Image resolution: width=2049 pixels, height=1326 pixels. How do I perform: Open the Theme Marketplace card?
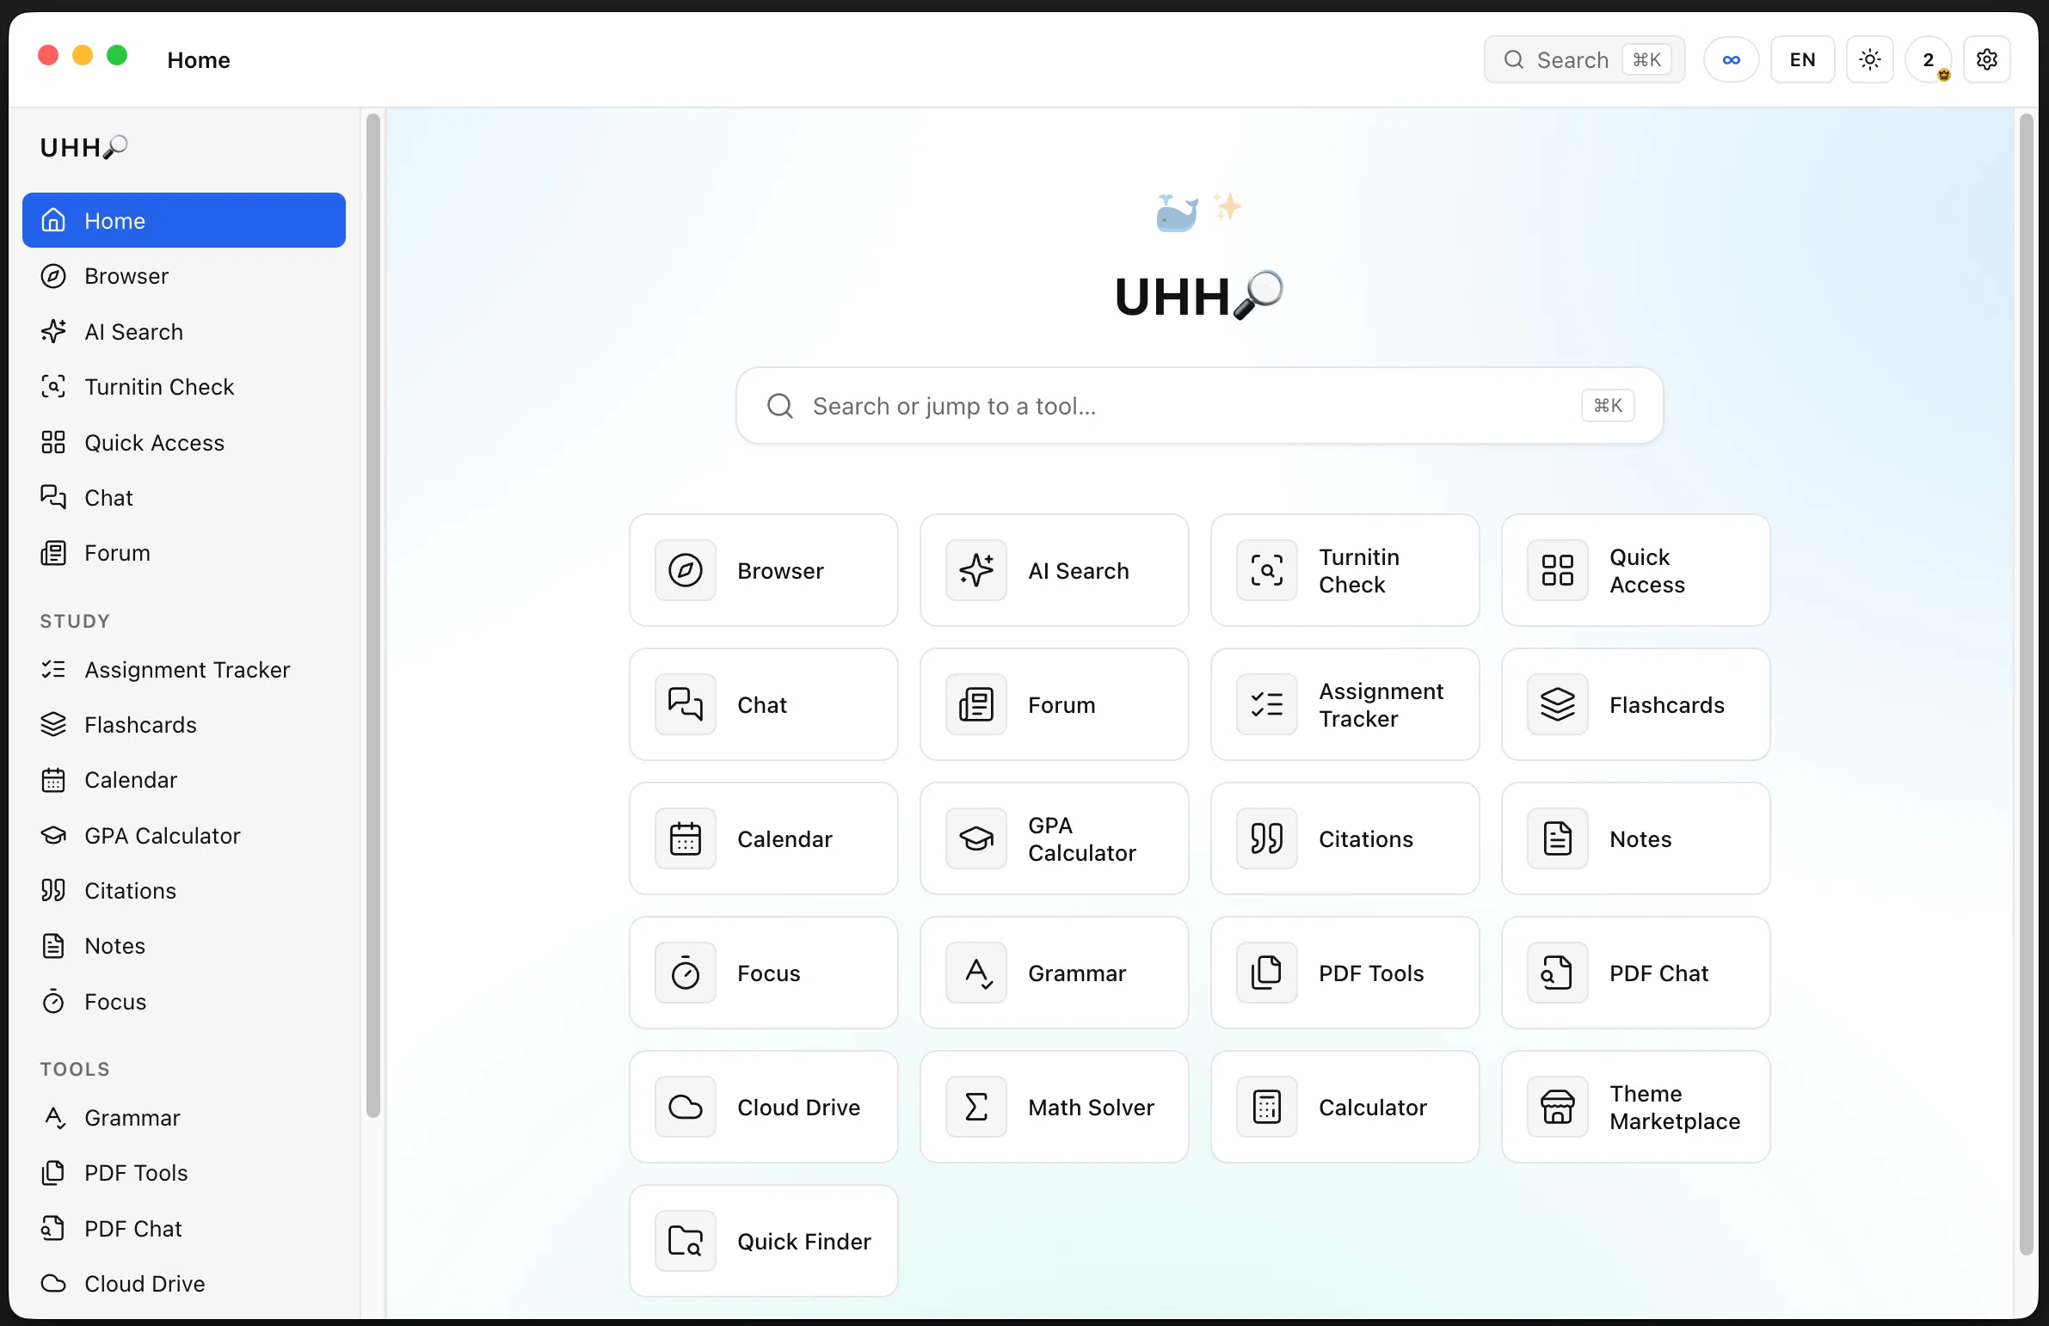tap(1635, 1108)
